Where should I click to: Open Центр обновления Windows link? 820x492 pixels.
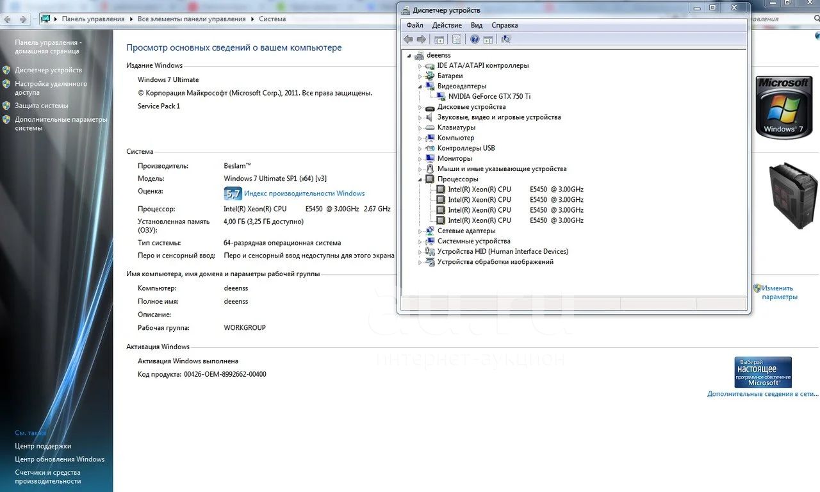coord(60,459)
